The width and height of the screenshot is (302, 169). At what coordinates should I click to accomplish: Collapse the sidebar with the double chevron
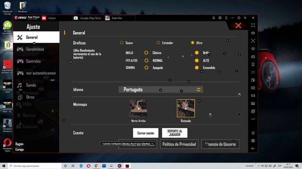coord(253,18)
